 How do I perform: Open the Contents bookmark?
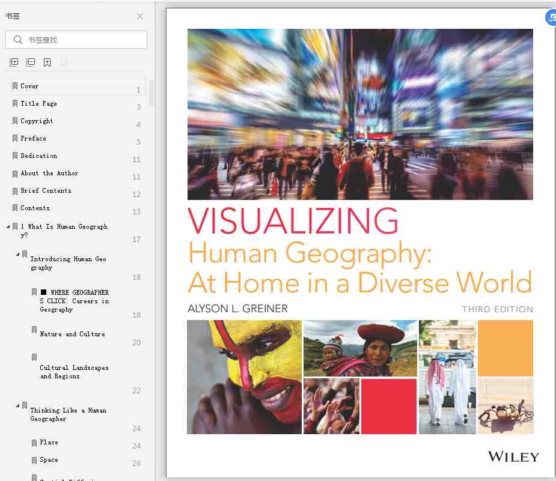point(35,208)
